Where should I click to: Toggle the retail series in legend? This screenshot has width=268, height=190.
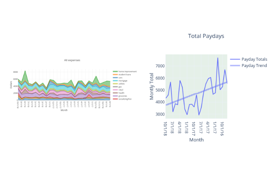[121, 90]
